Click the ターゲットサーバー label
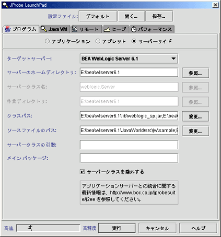The image size is (221, 237). tap(29, 58)
